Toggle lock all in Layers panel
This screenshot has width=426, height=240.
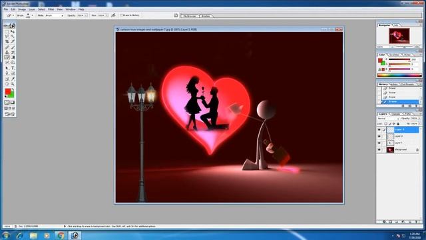(x=398, y=124)
